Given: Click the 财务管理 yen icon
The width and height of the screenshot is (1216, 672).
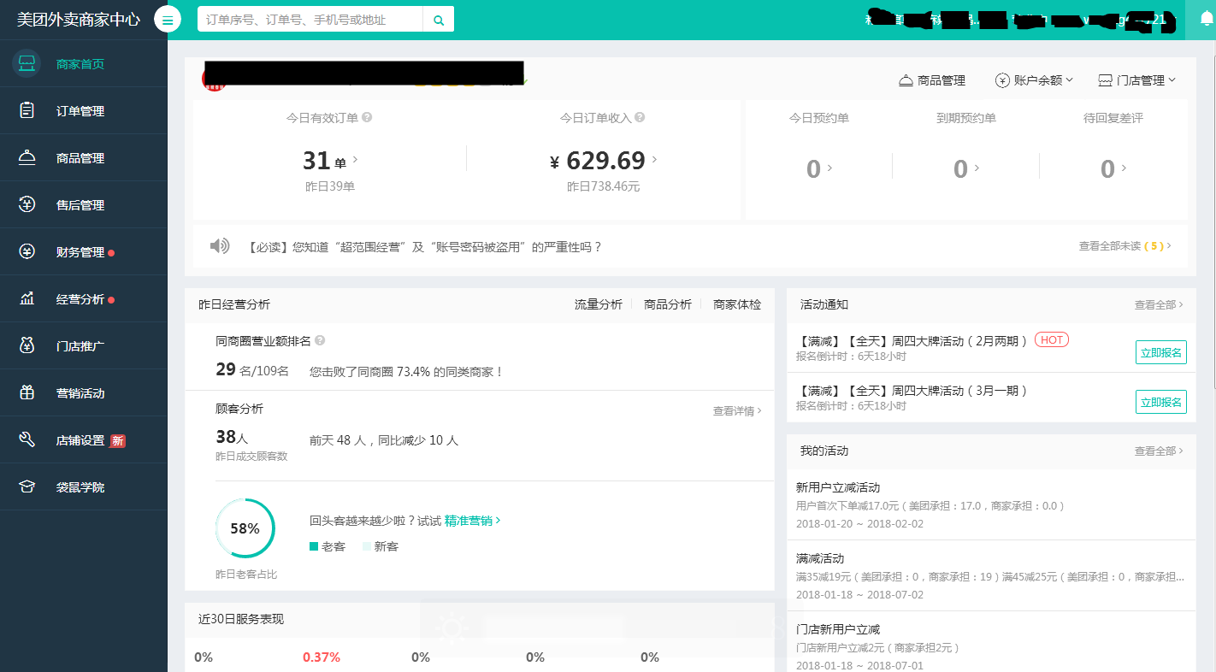Looking at the screenshot, I should (x=27, y=251).
